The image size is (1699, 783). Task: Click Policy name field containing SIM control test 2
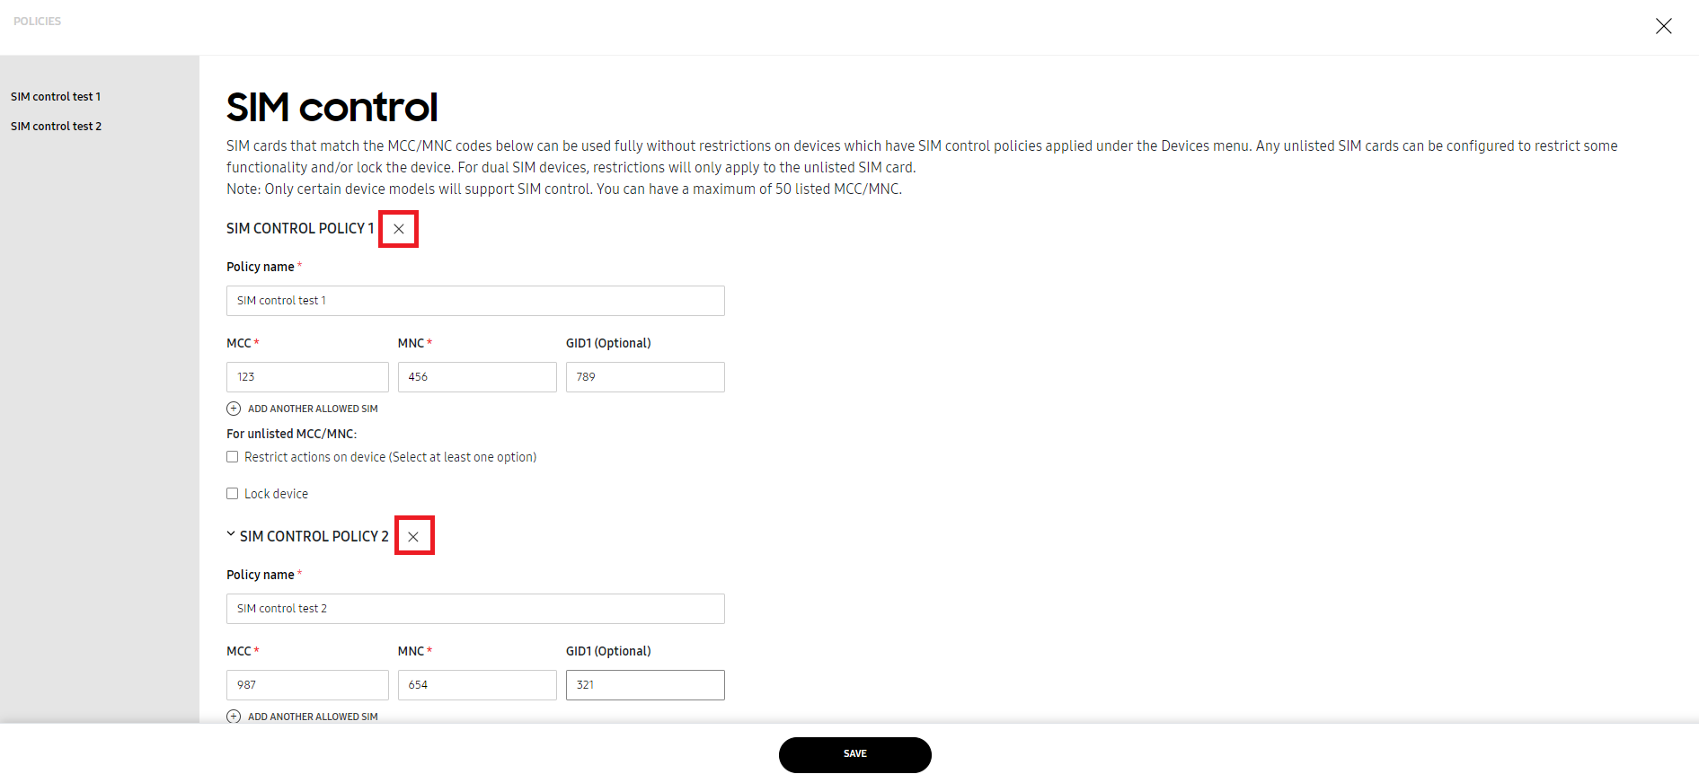(475, 609)
